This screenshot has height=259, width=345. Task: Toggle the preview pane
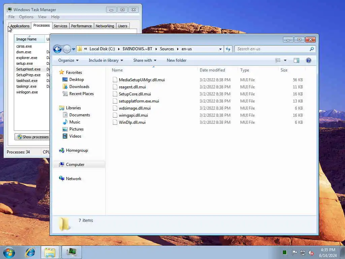pos(296,60)
